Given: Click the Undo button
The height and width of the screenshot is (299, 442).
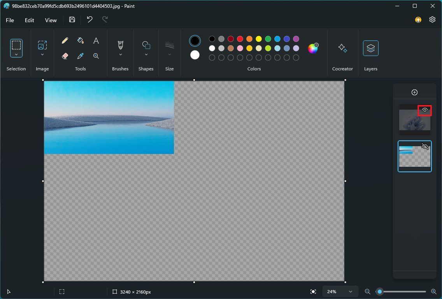Looking at the screenshot, I should click(89, 19).
